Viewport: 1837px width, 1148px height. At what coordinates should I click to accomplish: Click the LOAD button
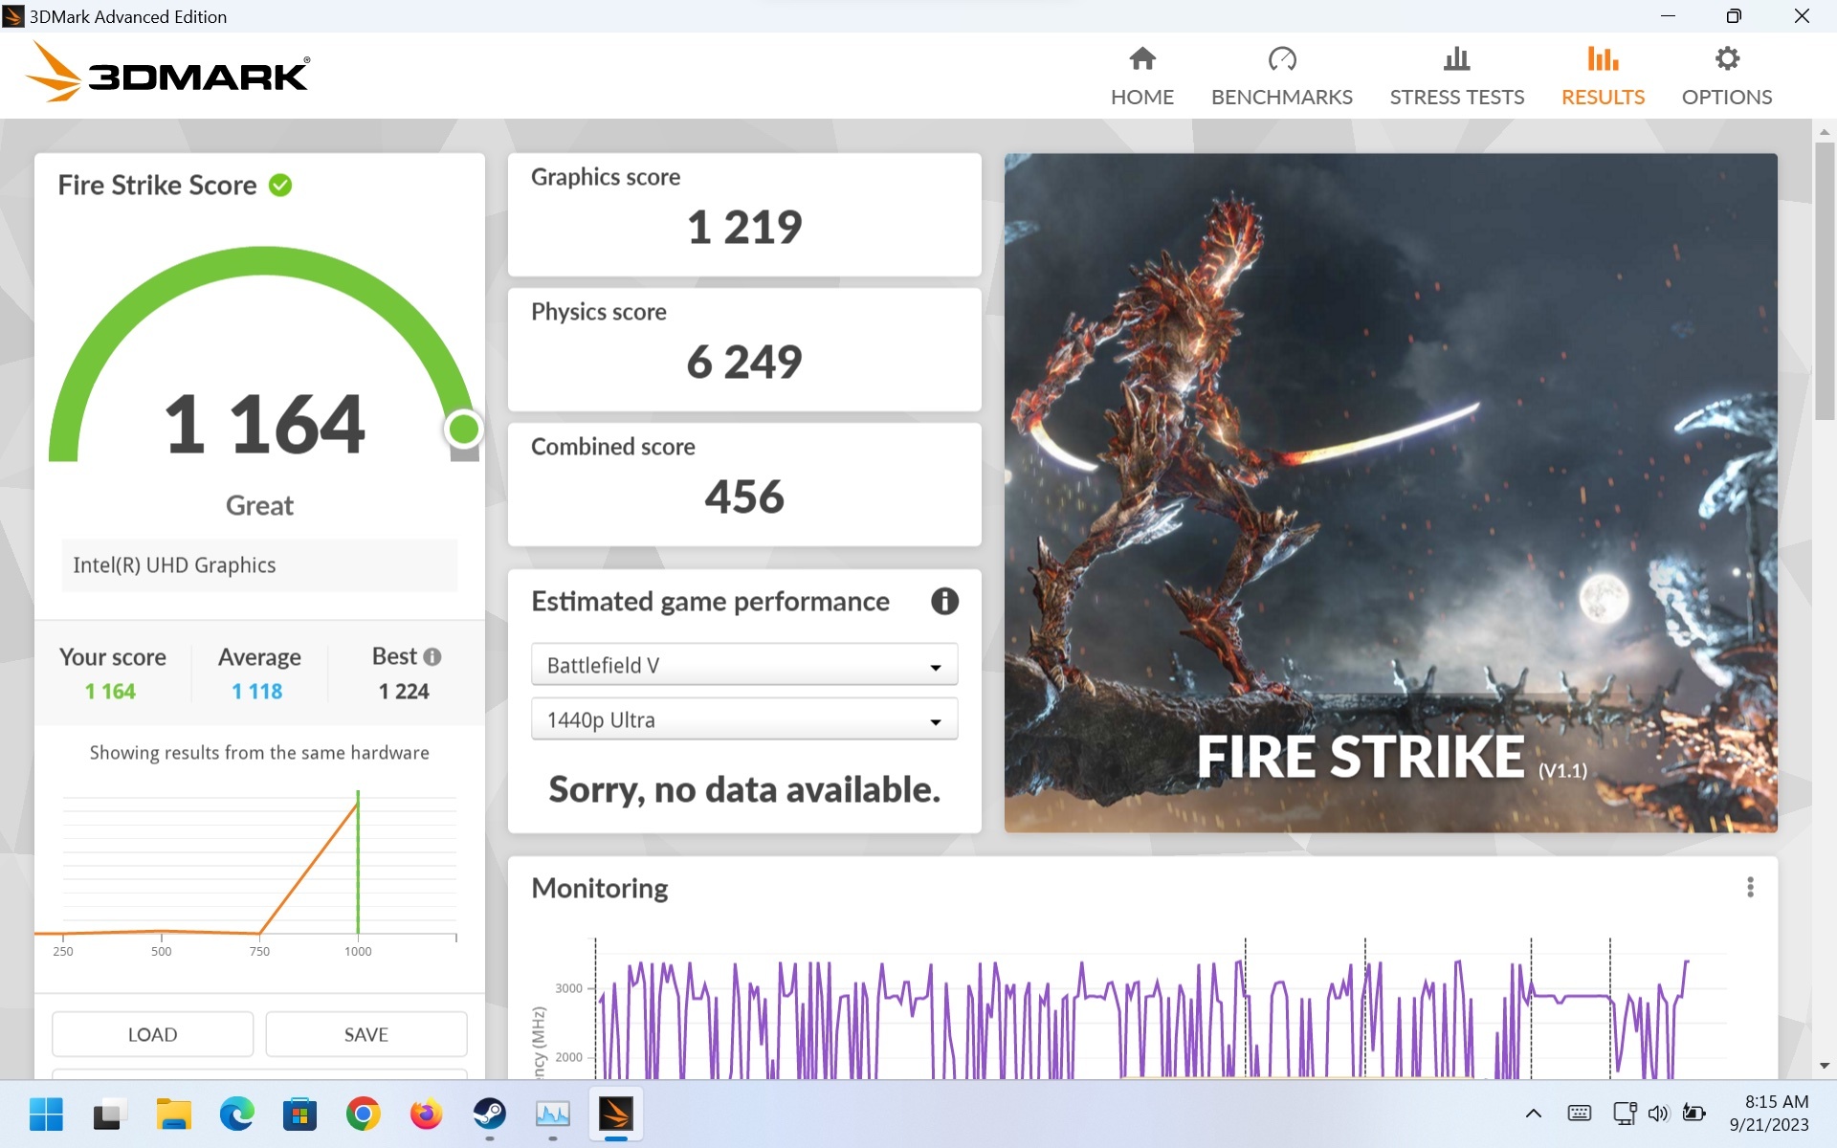click(x=152, y=1034)
